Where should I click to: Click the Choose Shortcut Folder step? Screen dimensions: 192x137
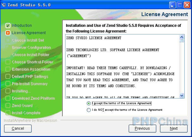[x=33, y=62]
